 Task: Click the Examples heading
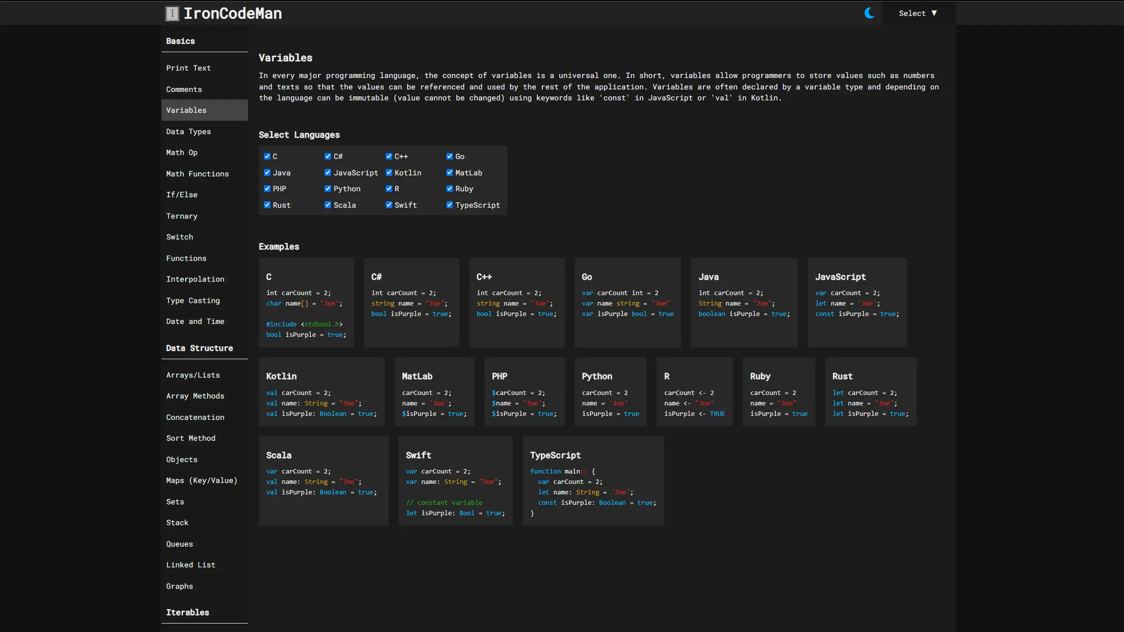point(279,247)
